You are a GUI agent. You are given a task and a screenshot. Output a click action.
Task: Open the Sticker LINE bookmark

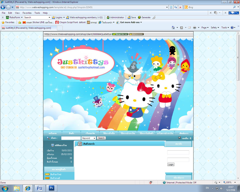click(38, 22)
